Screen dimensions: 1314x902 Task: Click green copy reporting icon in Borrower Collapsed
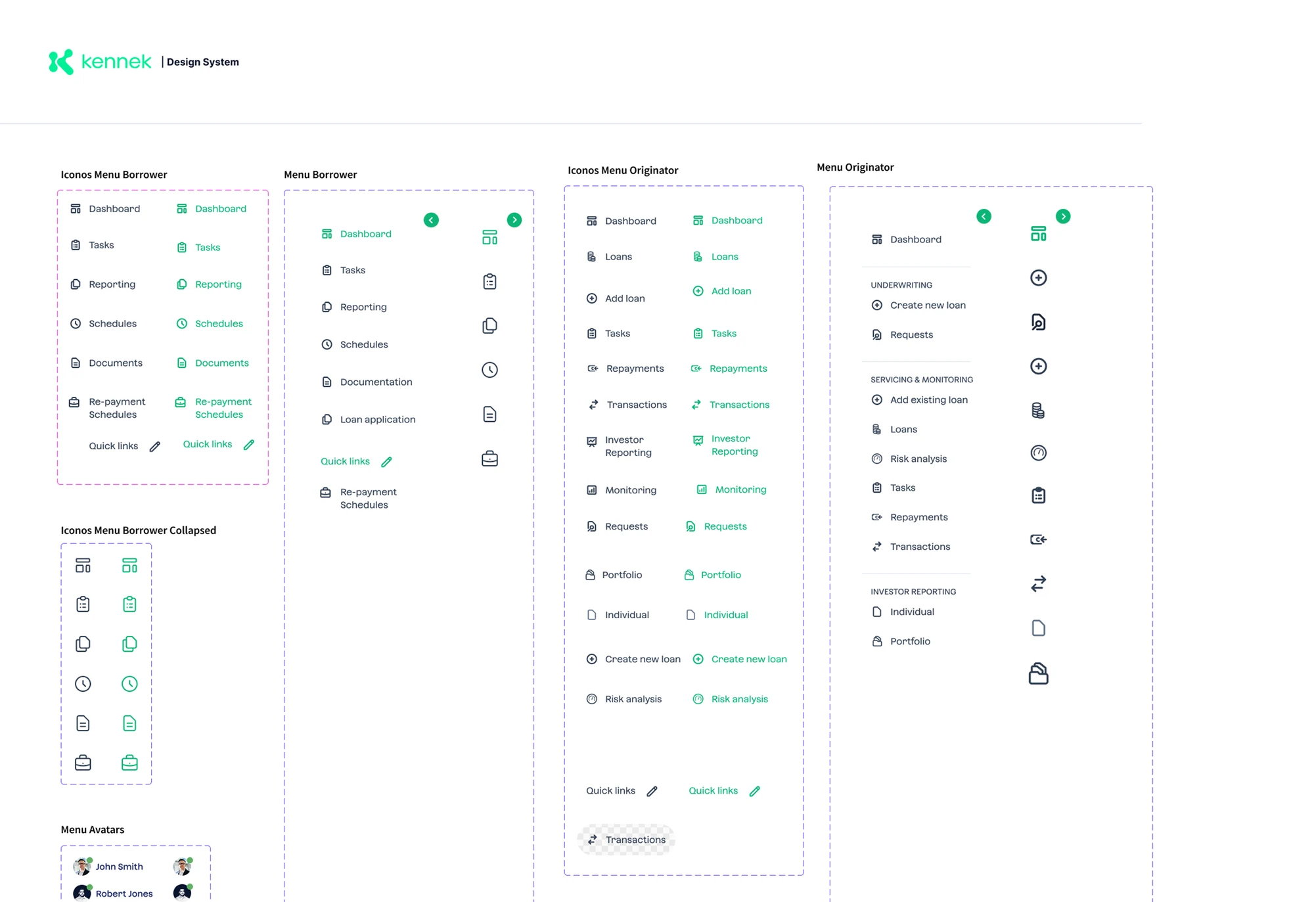129,644
